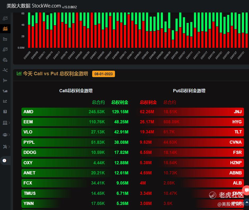249x210 pixels.
Task: Select the JNJ put row
Action: tap(192, 112)
